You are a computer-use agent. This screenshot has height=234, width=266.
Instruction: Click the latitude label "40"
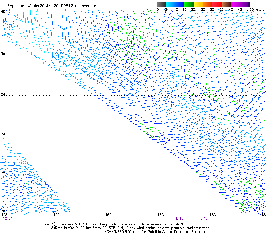3,12
